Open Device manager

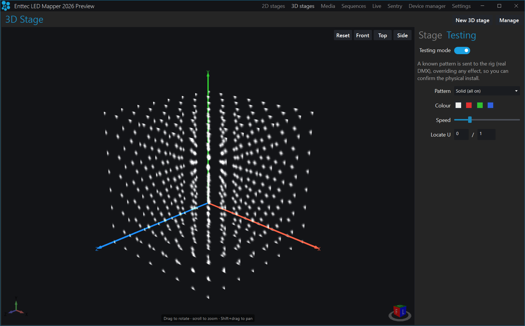pos(427,6)
